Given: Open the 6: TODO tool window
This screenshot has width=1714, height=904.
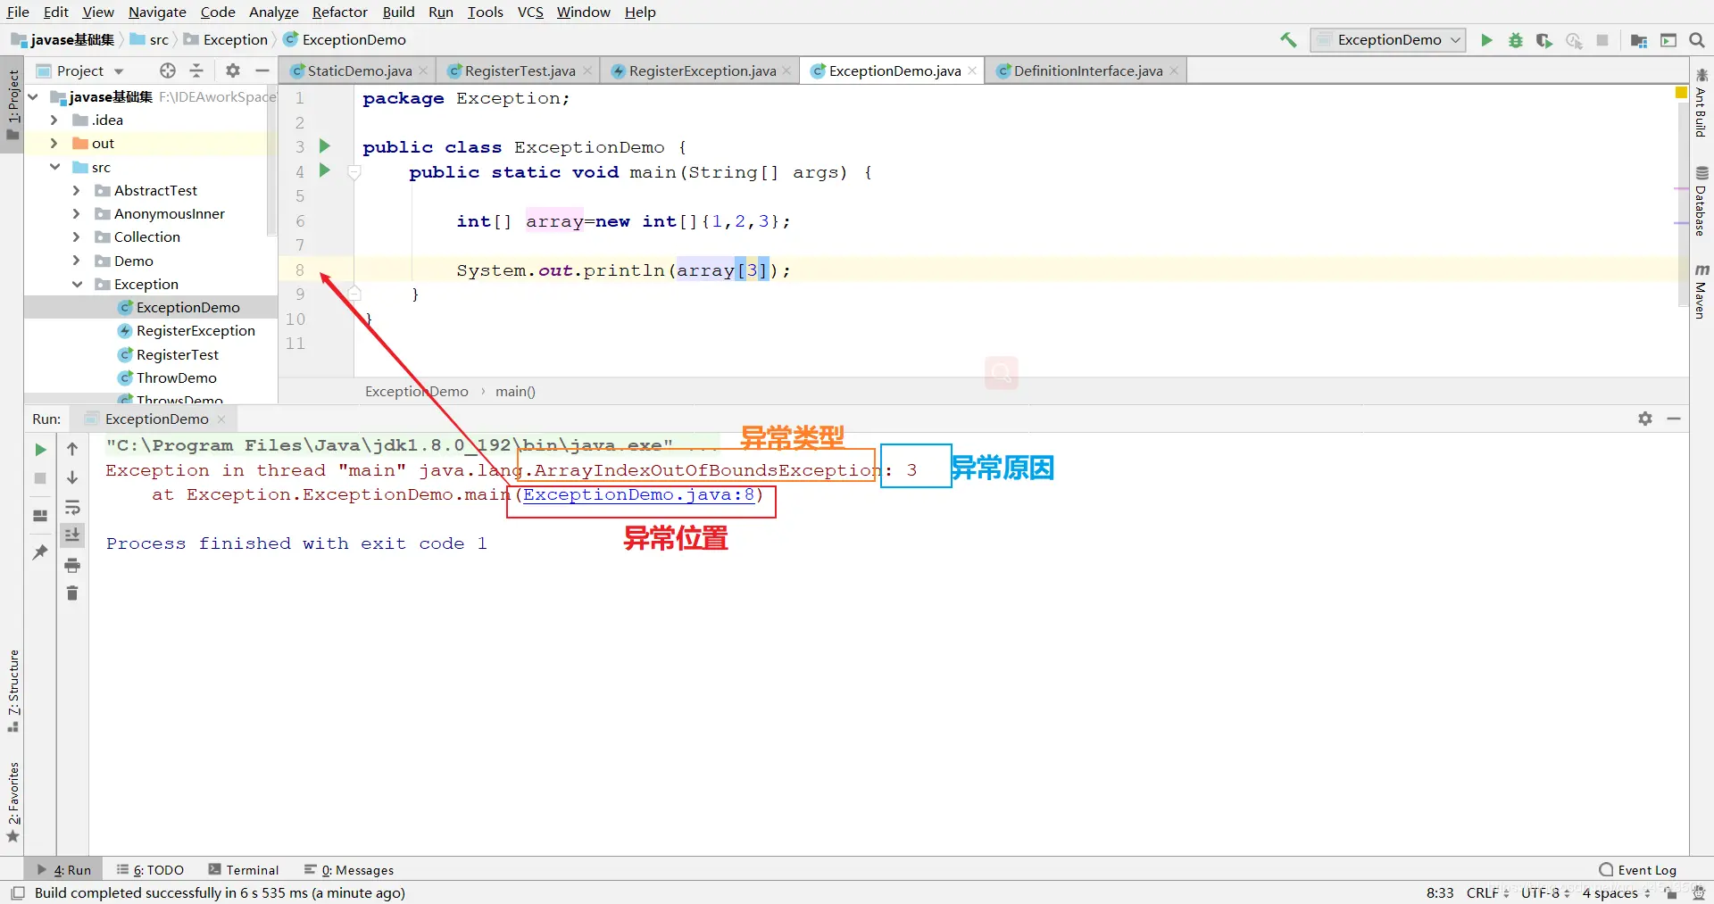Looking at the screenshot, I should pyautogui.click(x=150, y=870).
